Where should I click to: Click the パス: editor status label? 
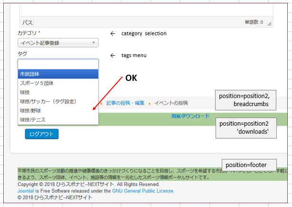(28, 22)
